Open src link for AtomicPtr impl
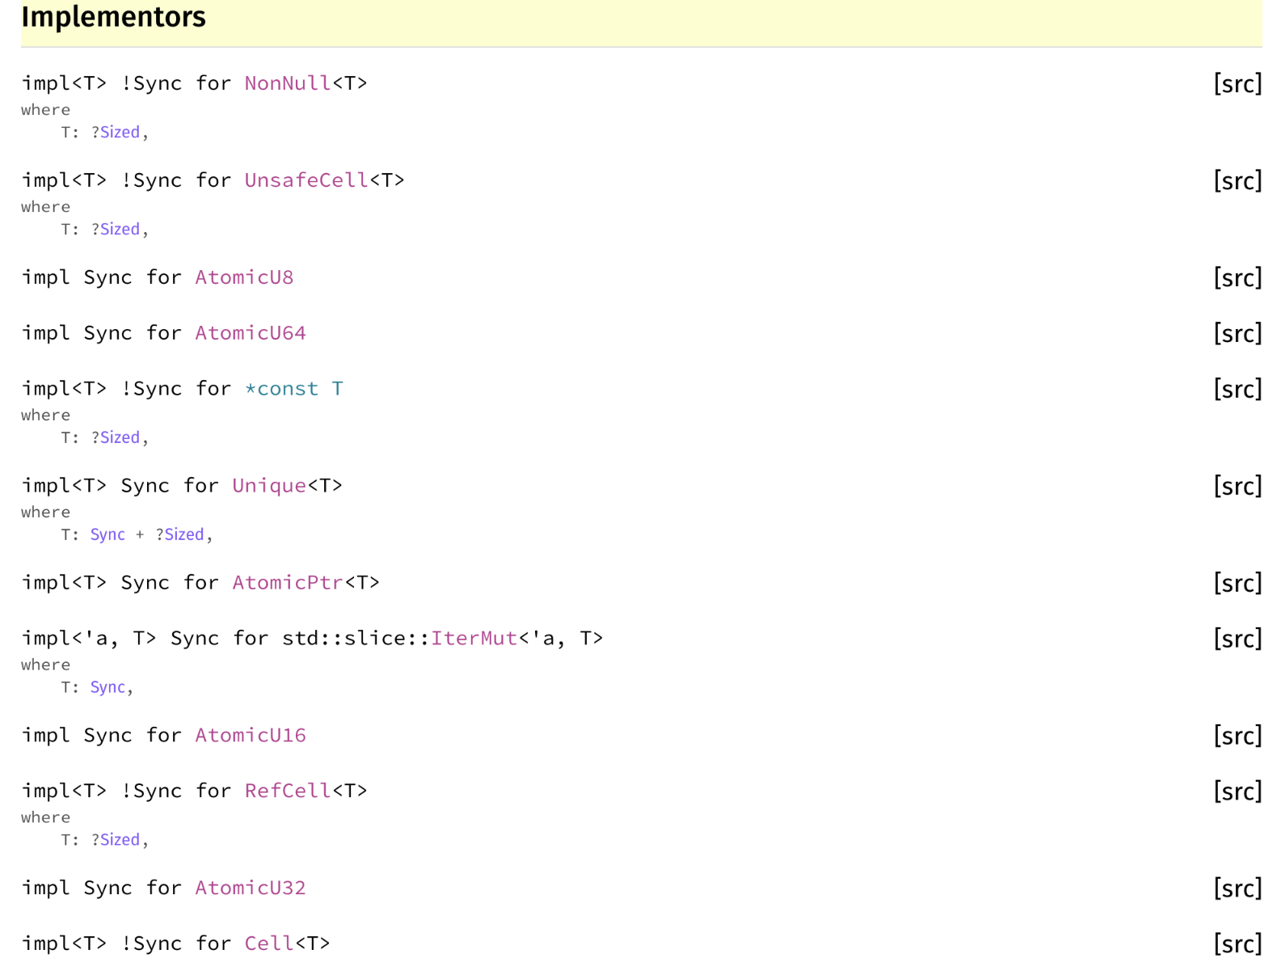 coord(1237,584)
